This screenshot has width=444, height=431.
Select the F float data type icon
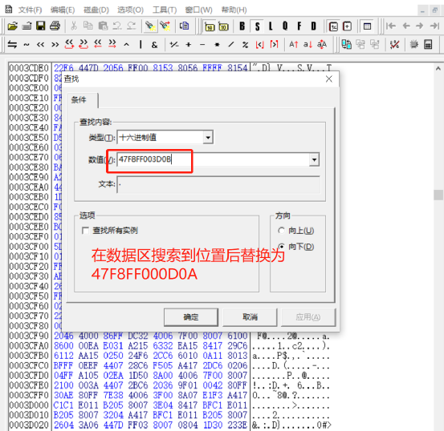(299, 26)
